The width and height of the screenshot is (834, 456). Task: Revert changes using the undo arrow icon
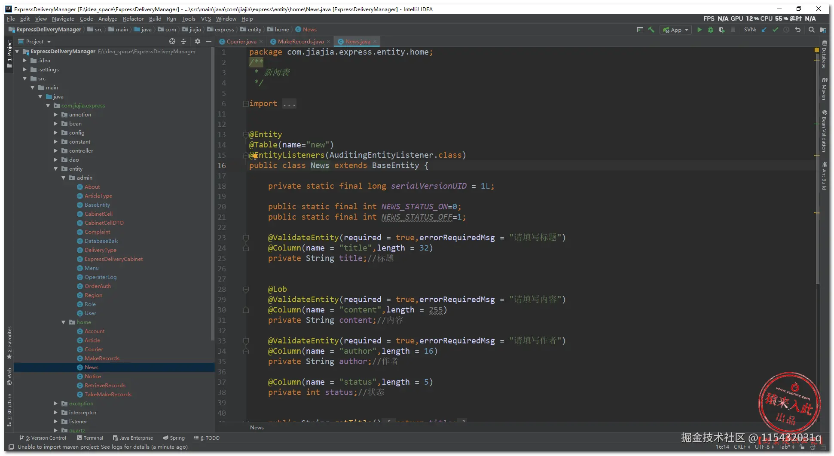pyautogui.click(x=798, y=30)
